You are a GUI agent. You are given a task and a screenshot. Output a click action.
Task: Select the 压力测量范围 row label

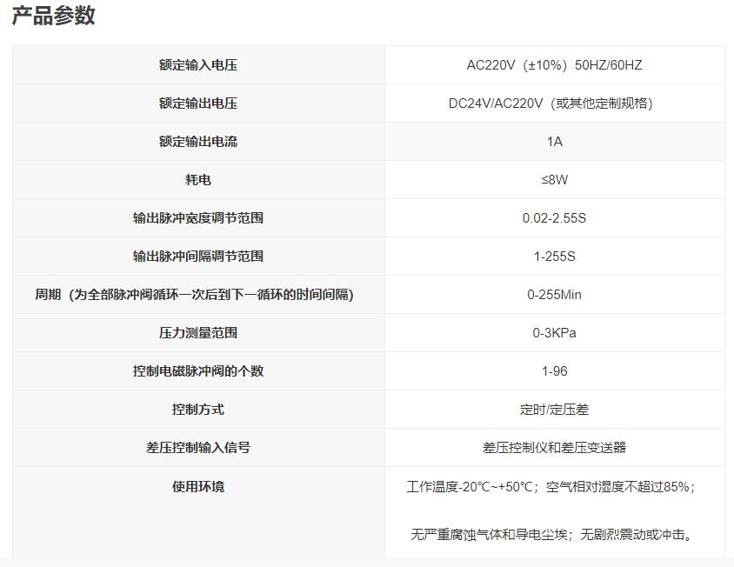(198, 332)
